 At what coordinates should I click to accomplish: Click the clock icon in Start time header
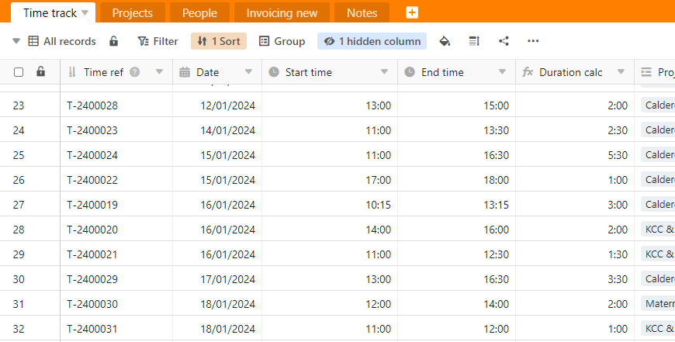(274, 72)
